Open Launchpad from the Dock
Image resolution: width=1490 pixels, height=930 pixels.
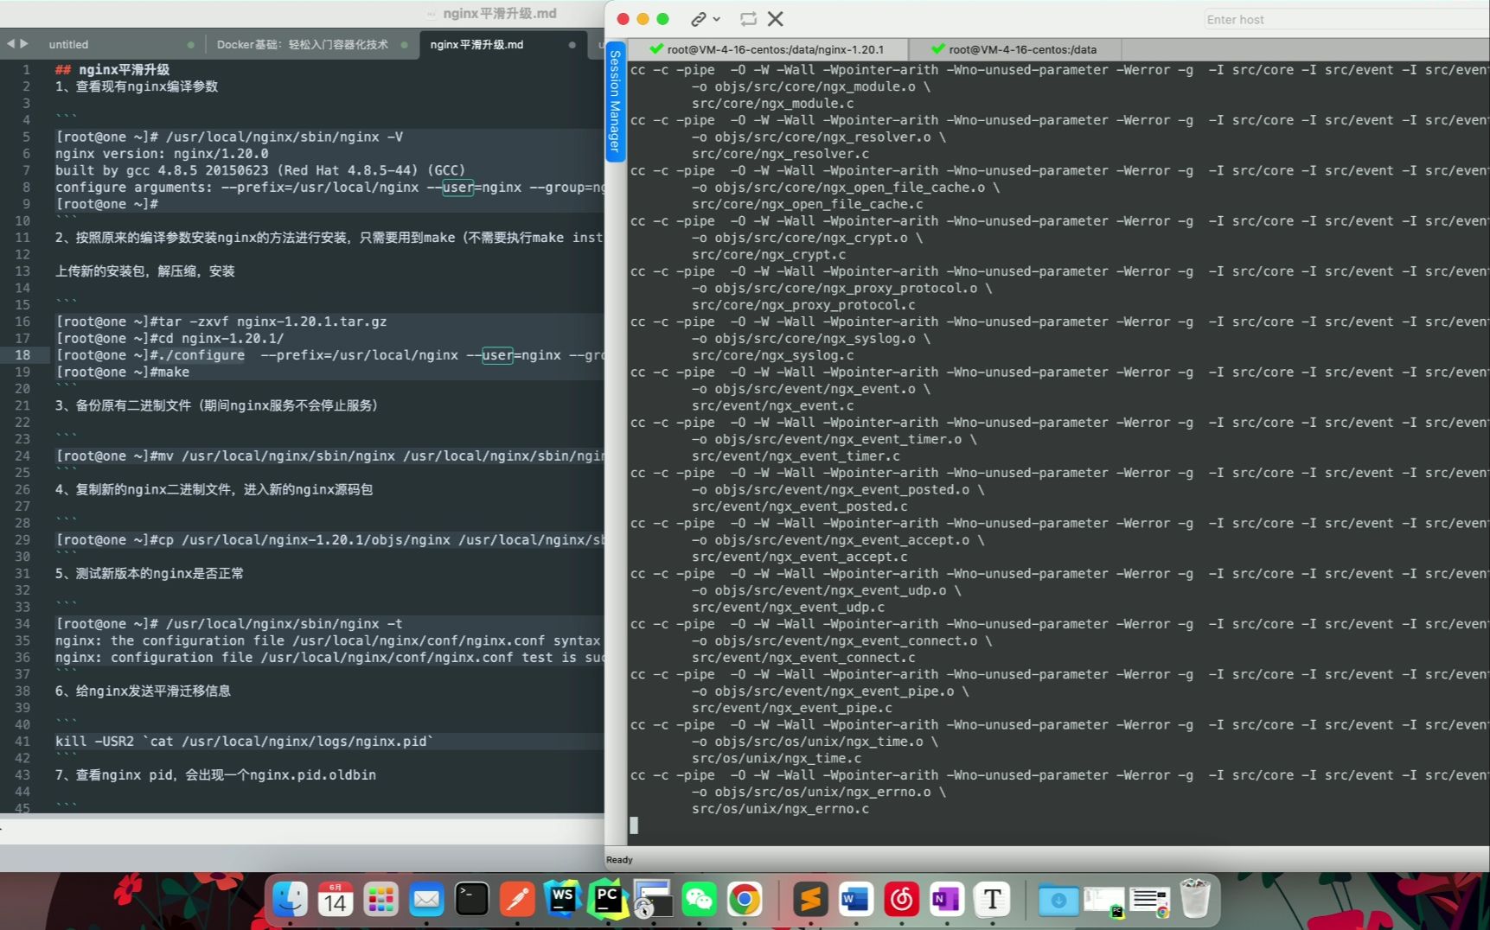point(380,900)
